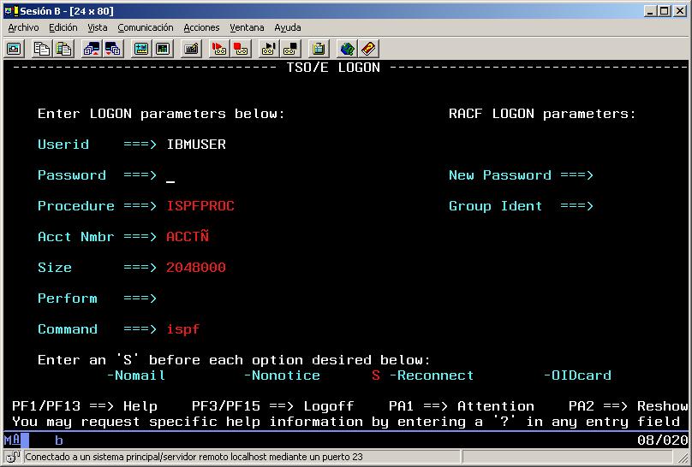Click the connection status icon in the status bar
The width and height of the screenshot is (692, 467).
click(x=13, y=457)
